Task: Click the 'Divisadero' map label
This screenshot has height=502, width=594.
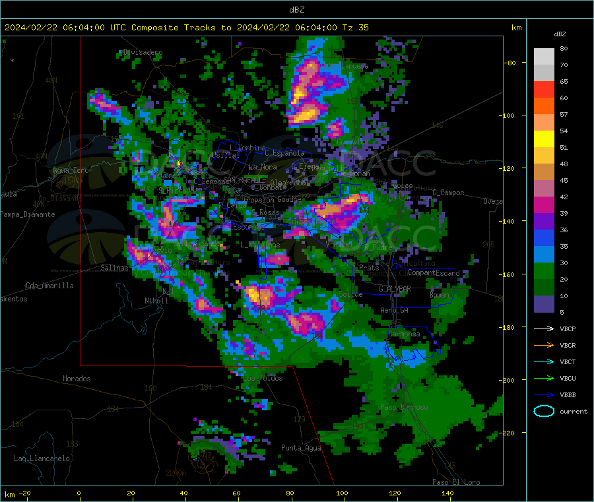Action: (143, 52)
